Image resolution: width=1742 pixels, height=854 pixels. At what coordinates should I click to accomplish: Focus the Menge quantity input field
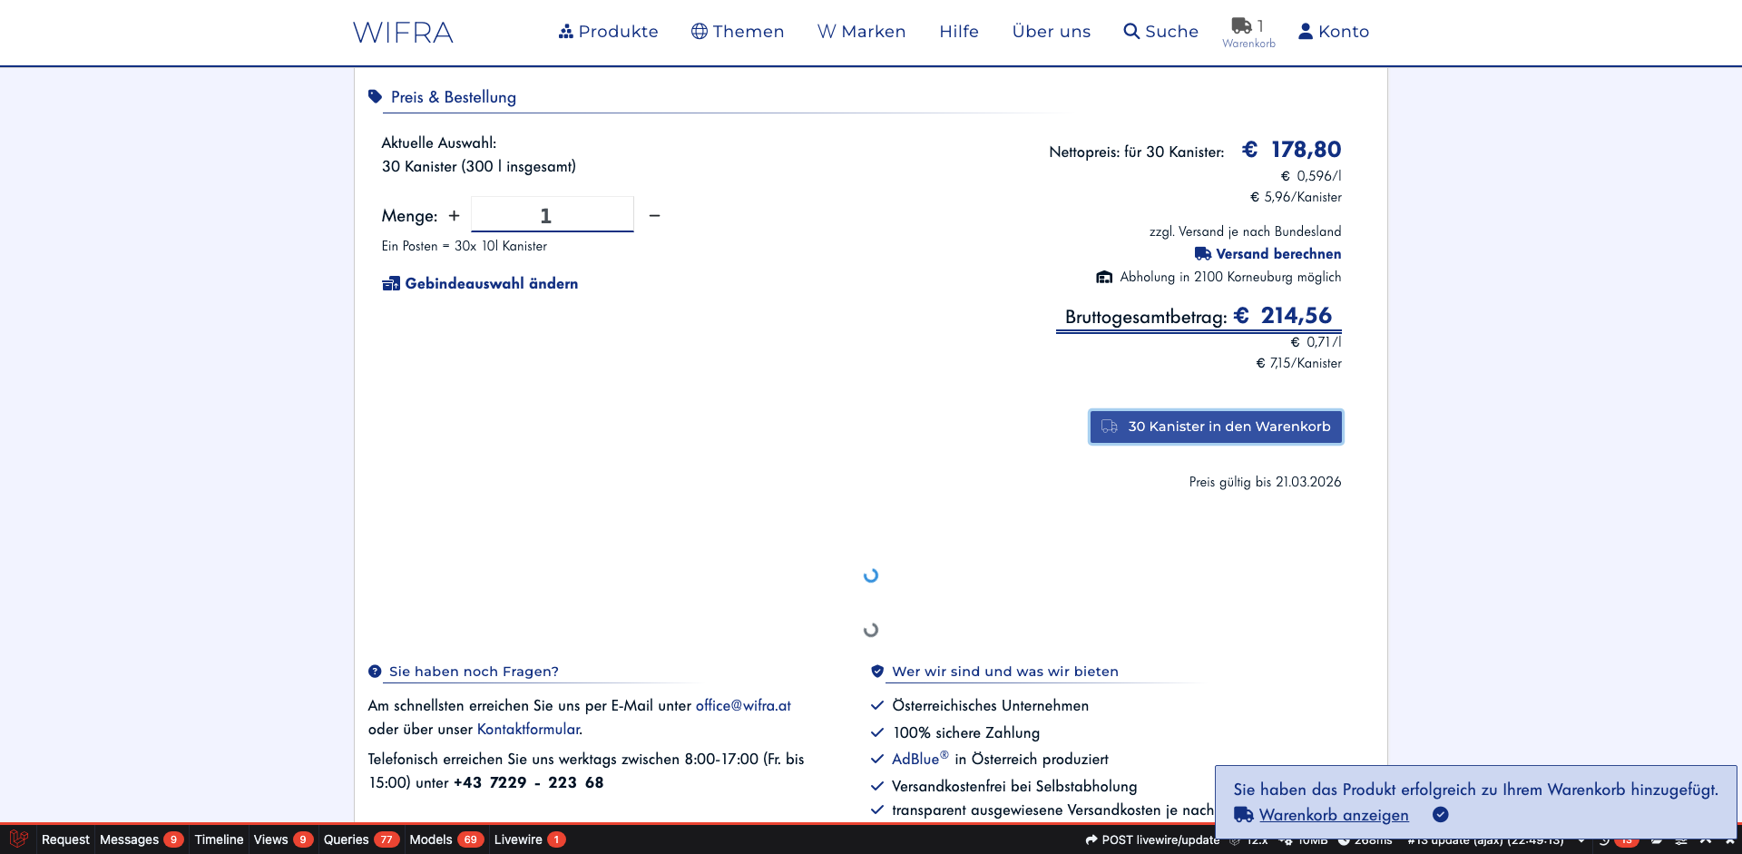[552, 216]
